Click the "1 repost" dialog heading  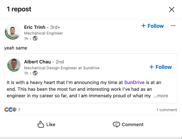click(19, 9)
